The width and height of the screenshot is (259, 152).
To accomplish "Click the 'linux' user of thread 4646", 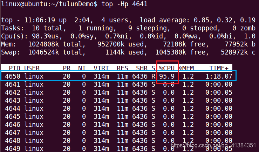I will [34, 124].
